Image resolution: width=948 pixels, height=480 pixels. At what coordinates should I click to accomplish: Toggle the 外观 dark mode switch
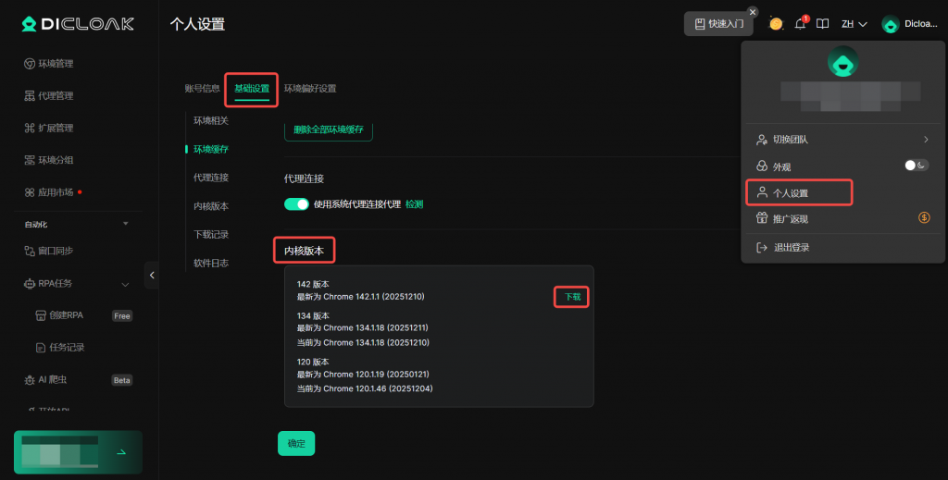(916, 166)
